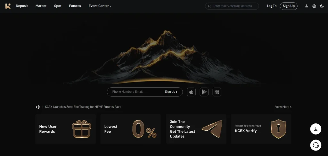The width and height of the screenshot is (328, 156).
Task: Open the globe language selector icon
Action: point(314,6)
